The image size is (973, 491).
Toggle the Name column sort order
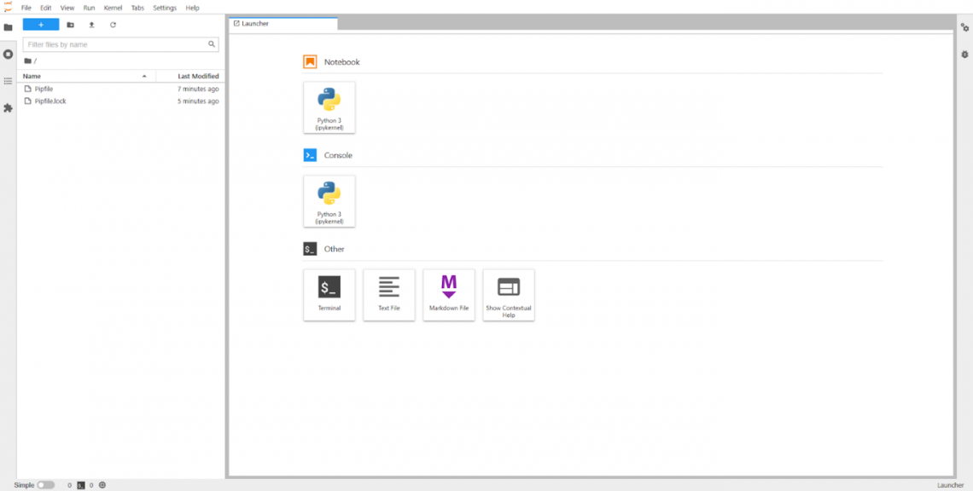click(32, 76)
